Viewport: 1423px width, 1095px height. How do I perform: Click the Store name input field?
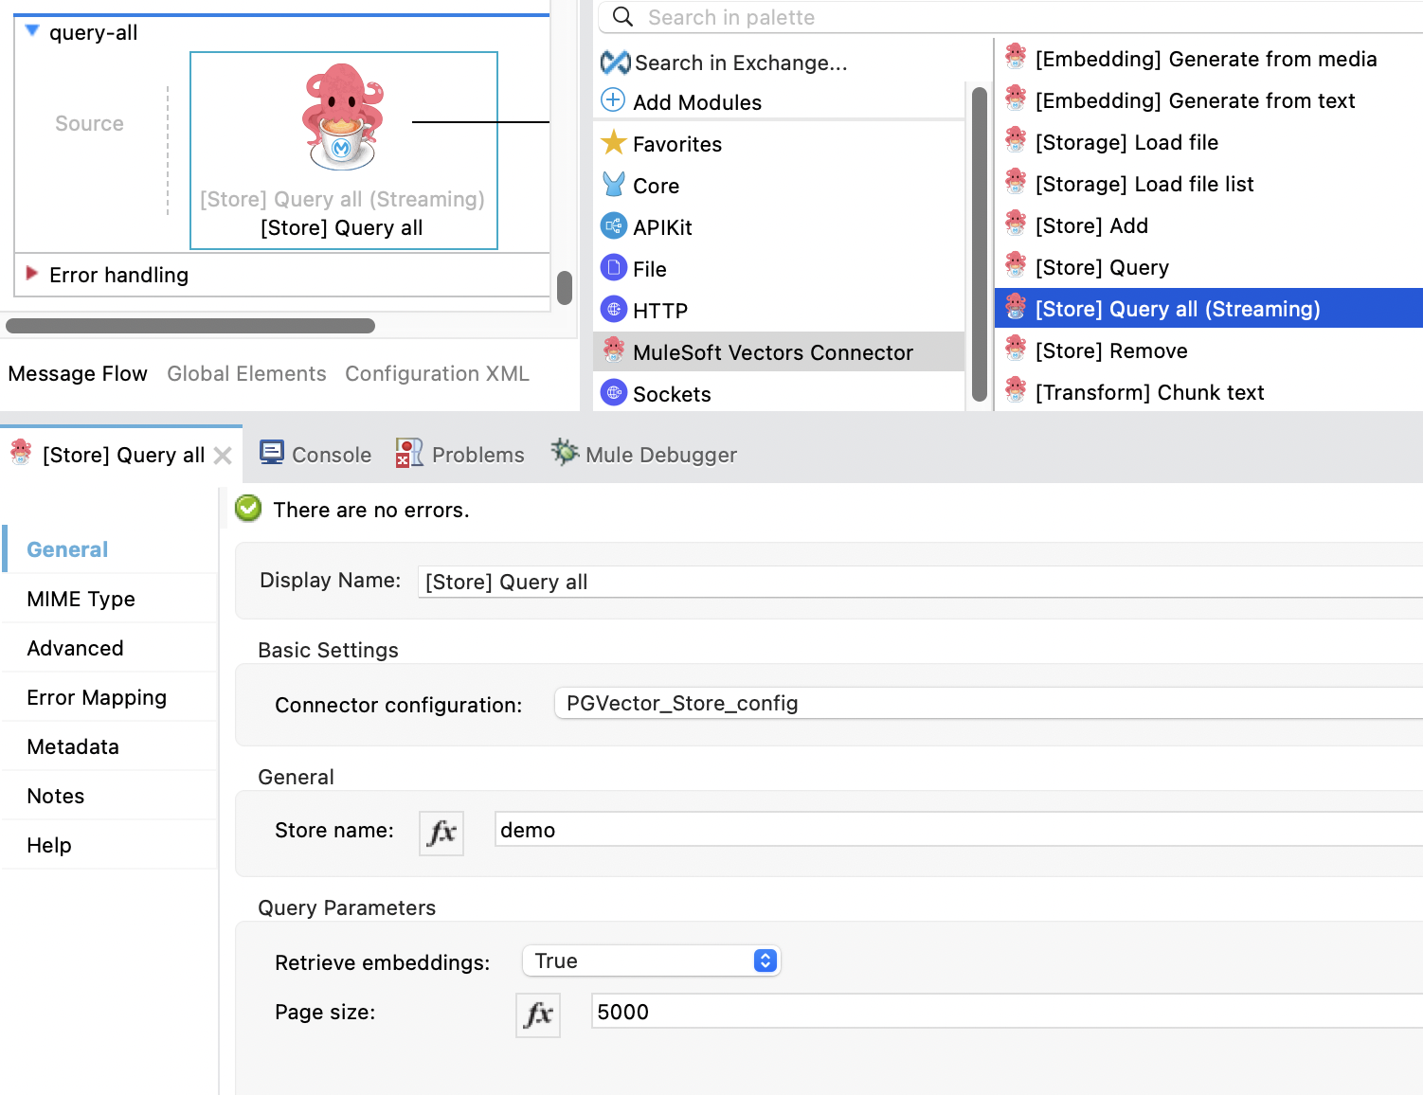click(959, 830)
